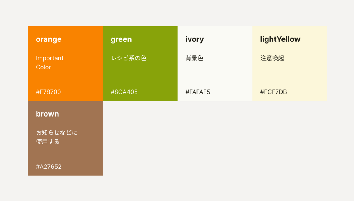
Task: Select the lightYellow color swatch
Action: coord(290,64)
